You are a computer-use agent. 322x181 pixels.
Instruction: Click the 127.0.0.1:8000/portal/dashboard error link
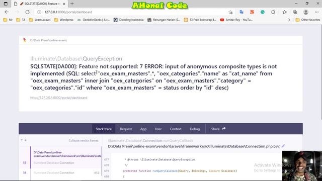pyautogui.click(x=59, y=98)
